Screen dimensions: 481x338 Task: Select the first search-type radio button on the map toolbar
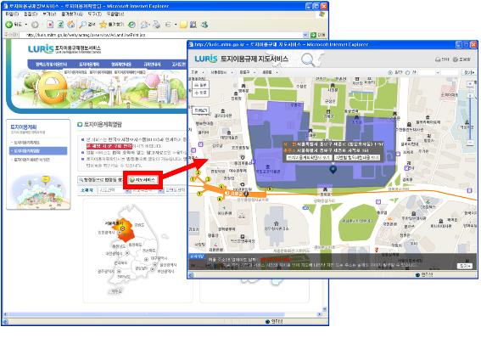[x=390, y=72]
